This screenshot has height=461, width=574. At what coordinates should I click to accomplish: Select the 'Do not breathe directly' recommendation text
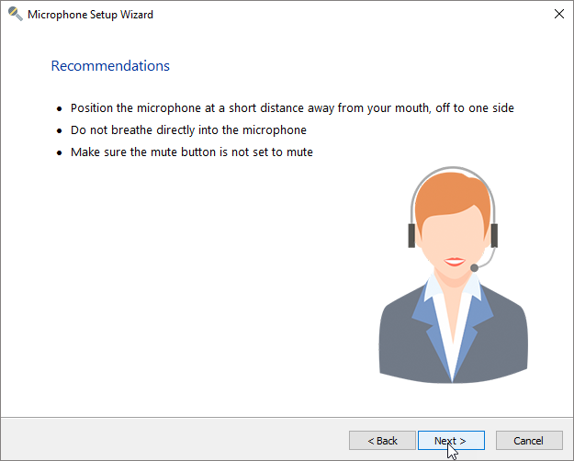(x=188, y=130)
